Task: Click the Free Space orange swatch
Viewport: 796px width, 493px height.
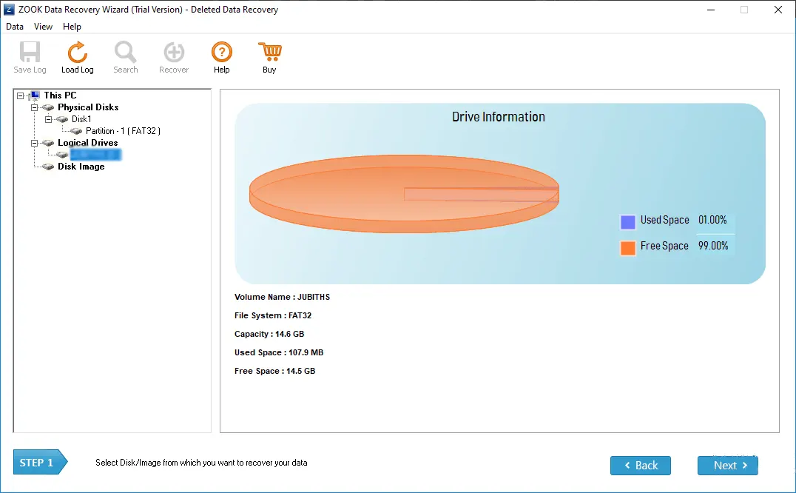Action: [x=628, y=248]
